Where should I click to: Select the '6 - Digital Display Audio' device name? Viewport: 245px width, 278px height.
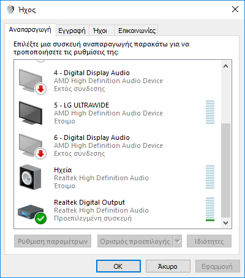(92, 137)
